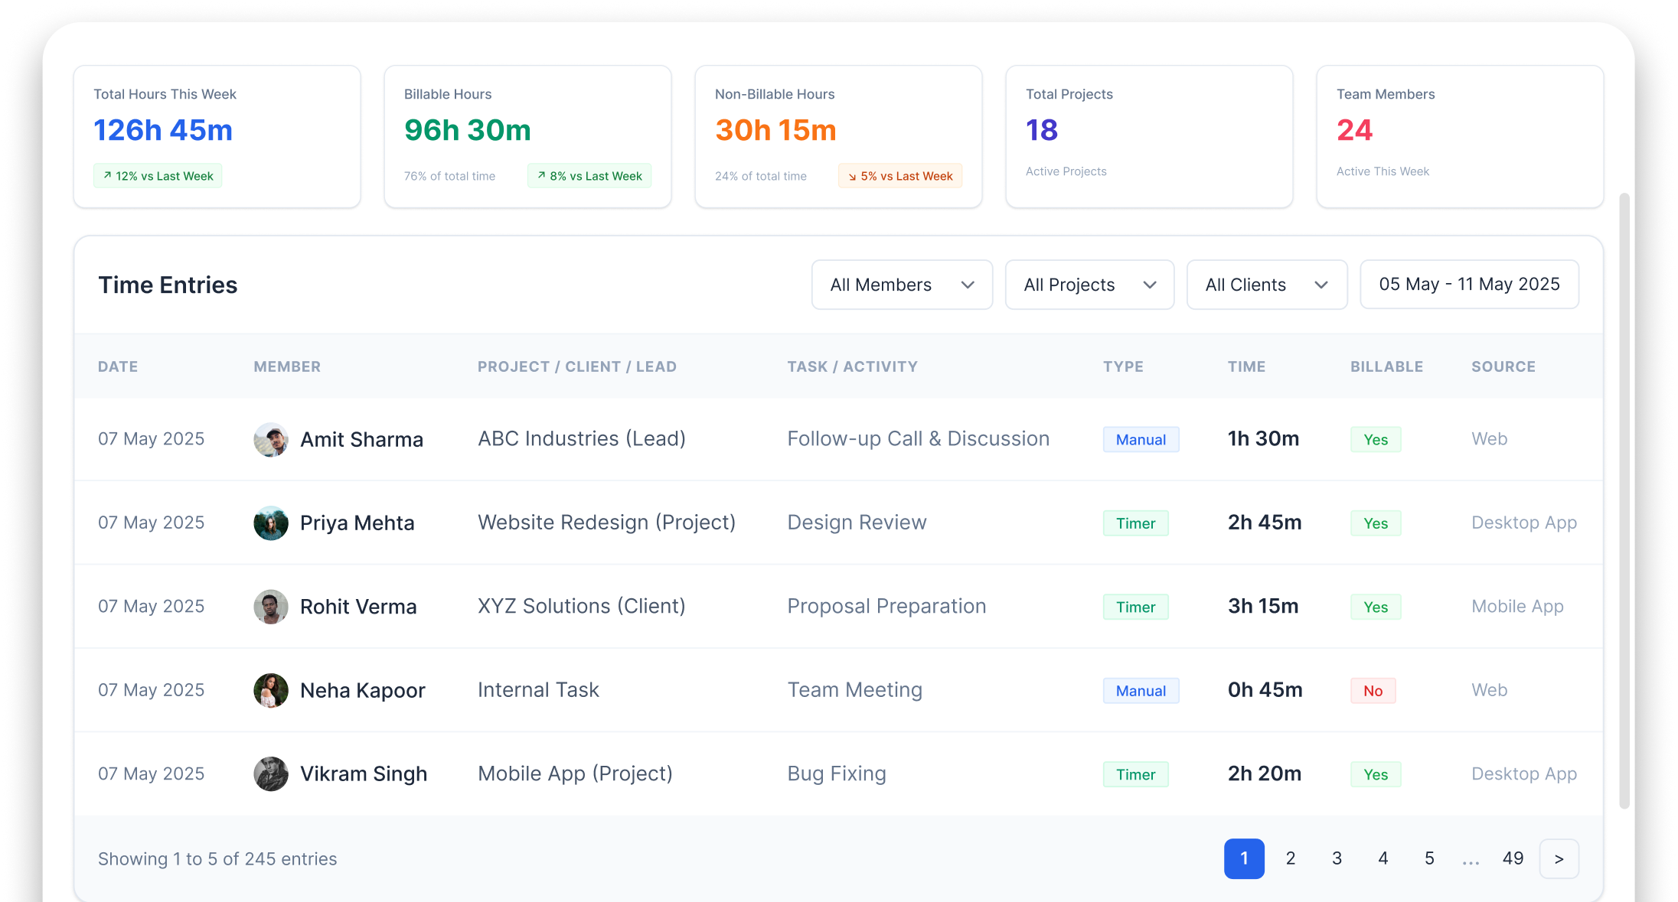This screenshot has width=1678, height=902.
Task: Click XYZ Solutions (Client) entry
Action: tap(582, 606)
